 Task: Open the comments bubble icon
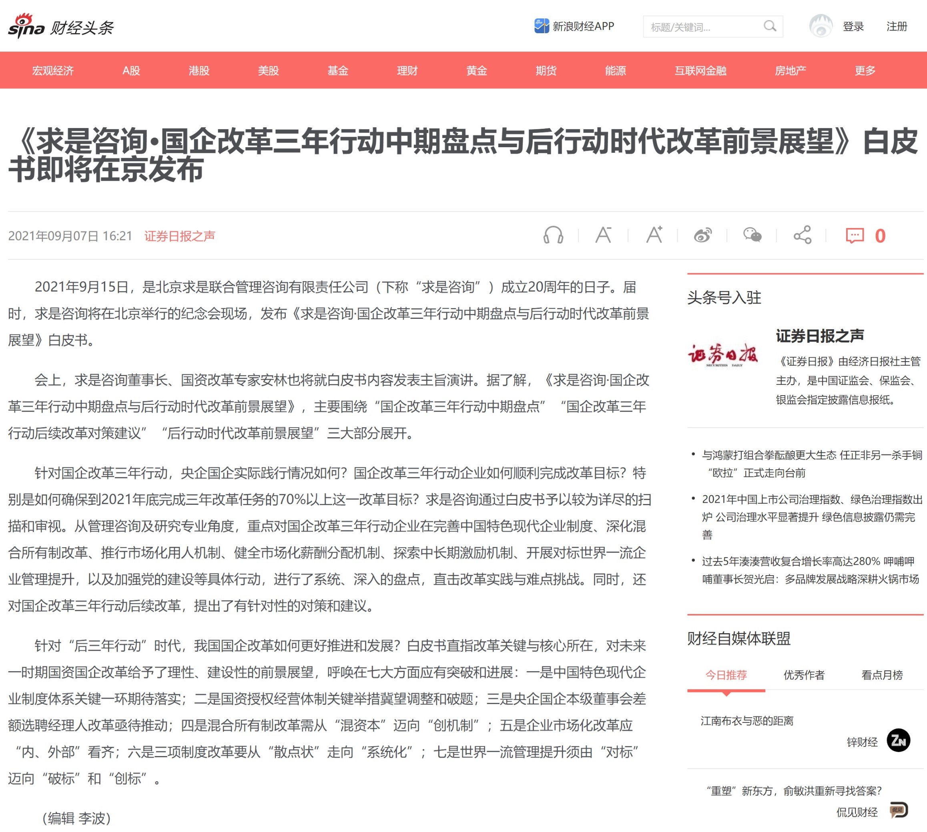coord(854,236)
